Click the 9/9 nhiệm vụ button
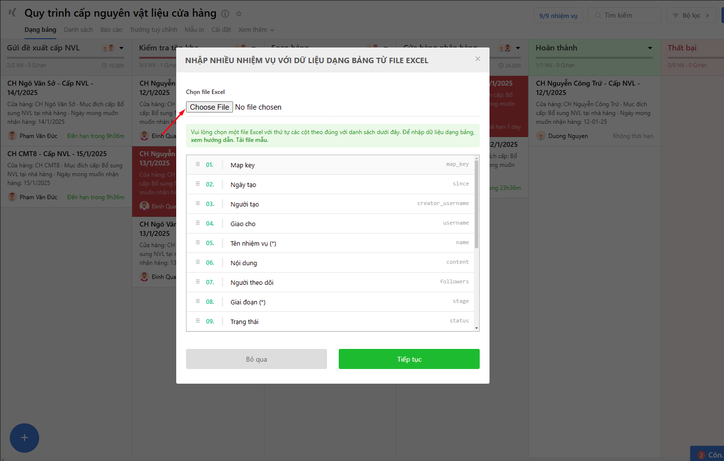The height and width of the screenshot is (461, 724). pyautogui.click(x=558, y=16)
